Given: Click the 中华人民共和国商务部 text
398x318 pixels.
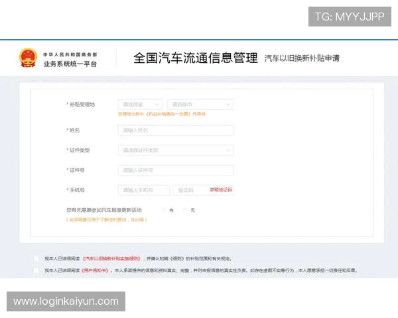Looking at the screenshot, I should (x=70, y=54).
